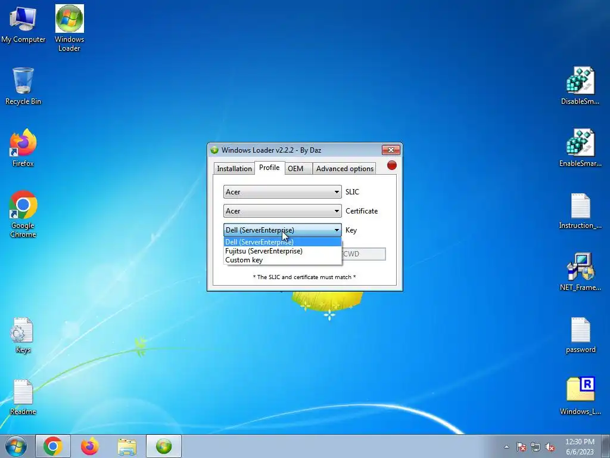
Task: Switch to the Installation tab
Action: 234,168
